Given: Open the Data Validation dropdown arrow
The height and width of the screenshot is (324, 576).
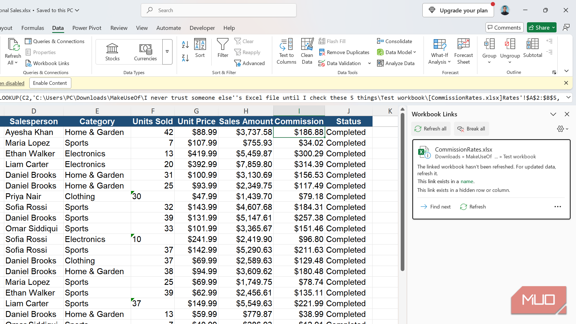Looking at the screenshot, I should tap(369, 63).
